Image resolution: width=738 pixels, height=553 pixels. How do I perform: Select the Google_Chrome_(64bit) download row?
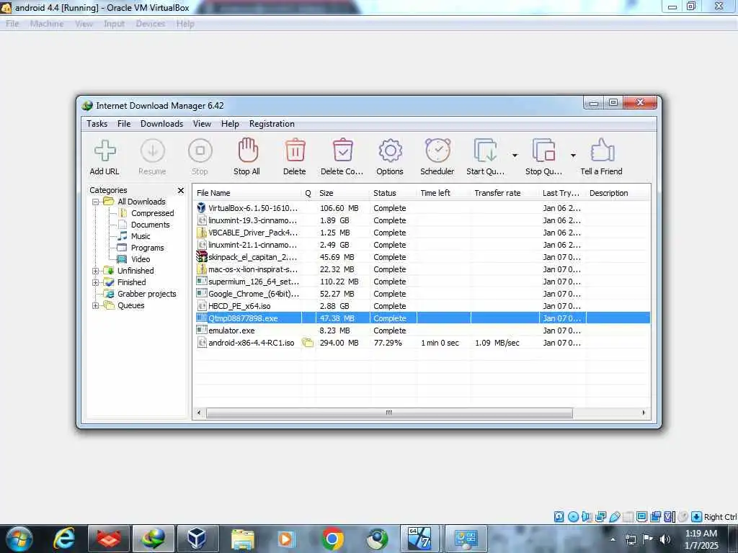click(x=422, y=294)
